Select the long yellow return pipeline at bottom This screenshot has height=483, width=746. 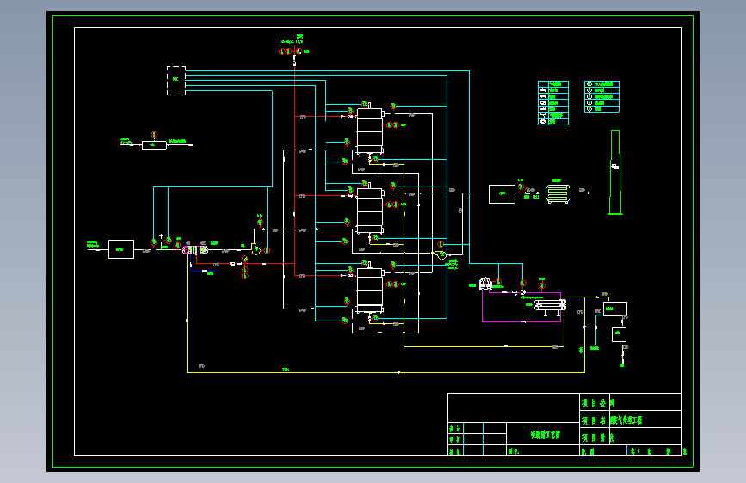tap(385, 372)
